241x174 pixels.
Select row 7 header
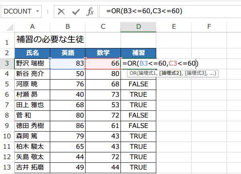coord(7,105)
